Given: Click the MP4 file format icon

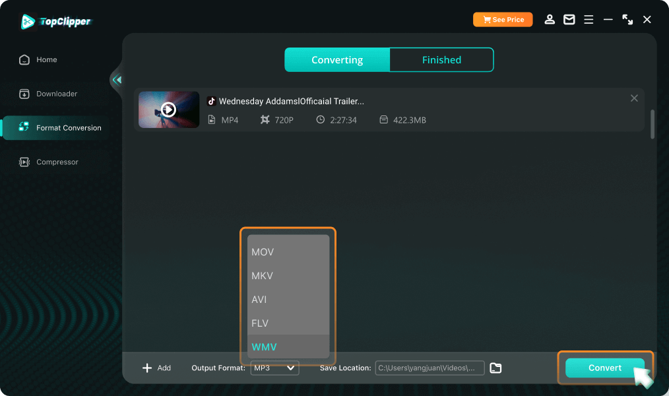Looking at the screenshot, I should pos(212,120).
